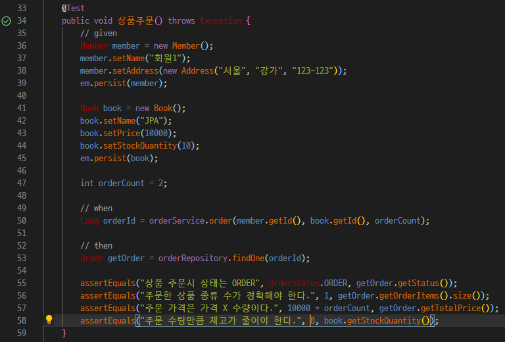Click the getOrderItems() call

coord(414,295)
